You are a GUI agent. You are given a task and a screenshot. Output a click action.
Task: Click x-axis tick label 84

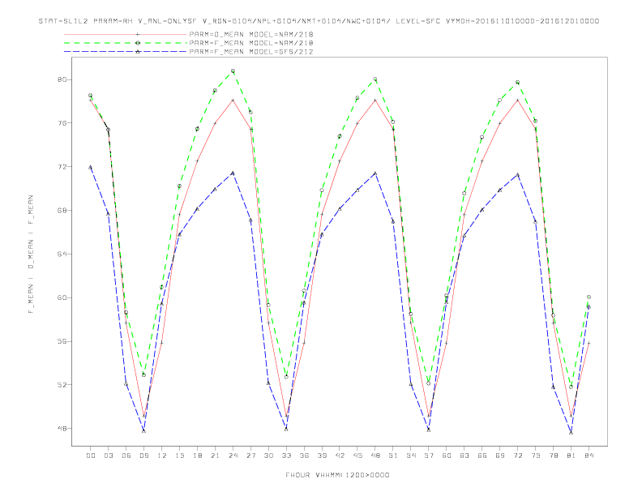pyautogui.click(x=588, y=455)
